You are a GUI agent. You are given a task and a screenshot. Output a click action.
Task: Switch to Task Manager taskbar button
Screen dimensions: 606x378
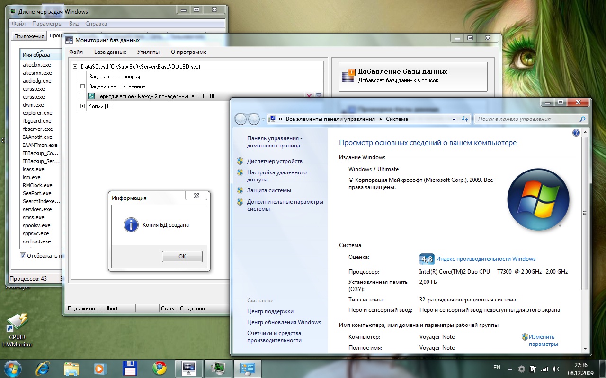(218, 368)
